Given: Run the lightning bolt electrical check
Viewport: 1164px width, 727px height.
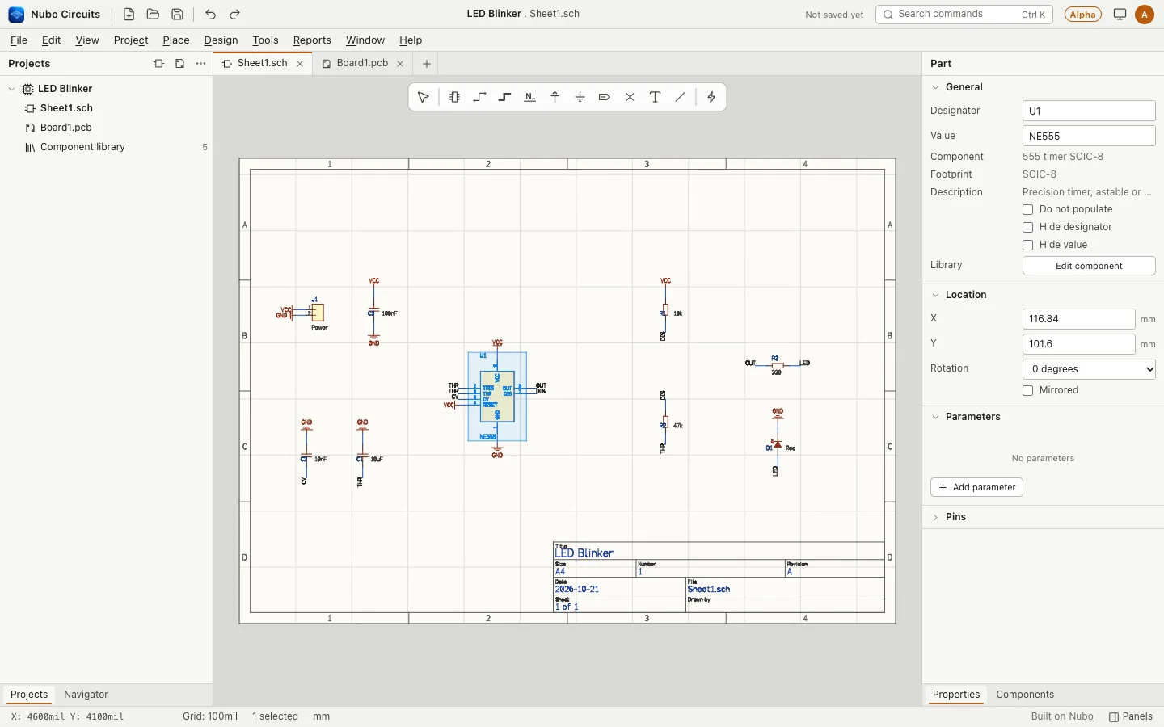Looking at the screenshot, I should pos(711,97).
